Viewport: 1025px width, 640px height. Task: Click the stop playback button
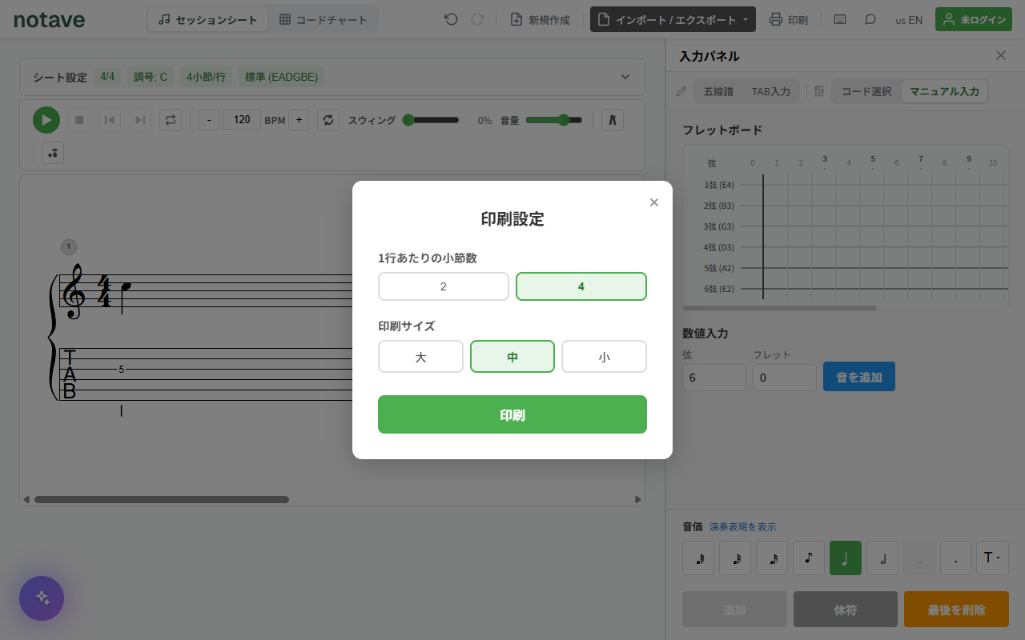tap(78, 120)
